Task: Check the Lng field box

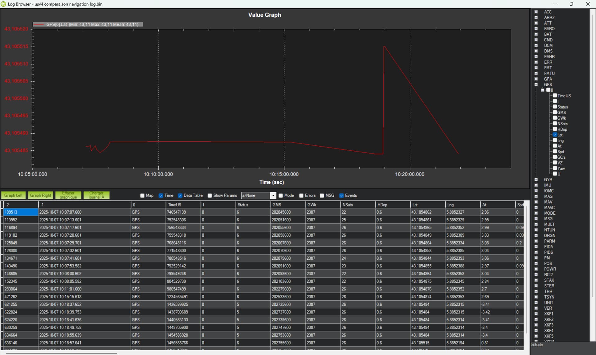Action: pos(555,140)
